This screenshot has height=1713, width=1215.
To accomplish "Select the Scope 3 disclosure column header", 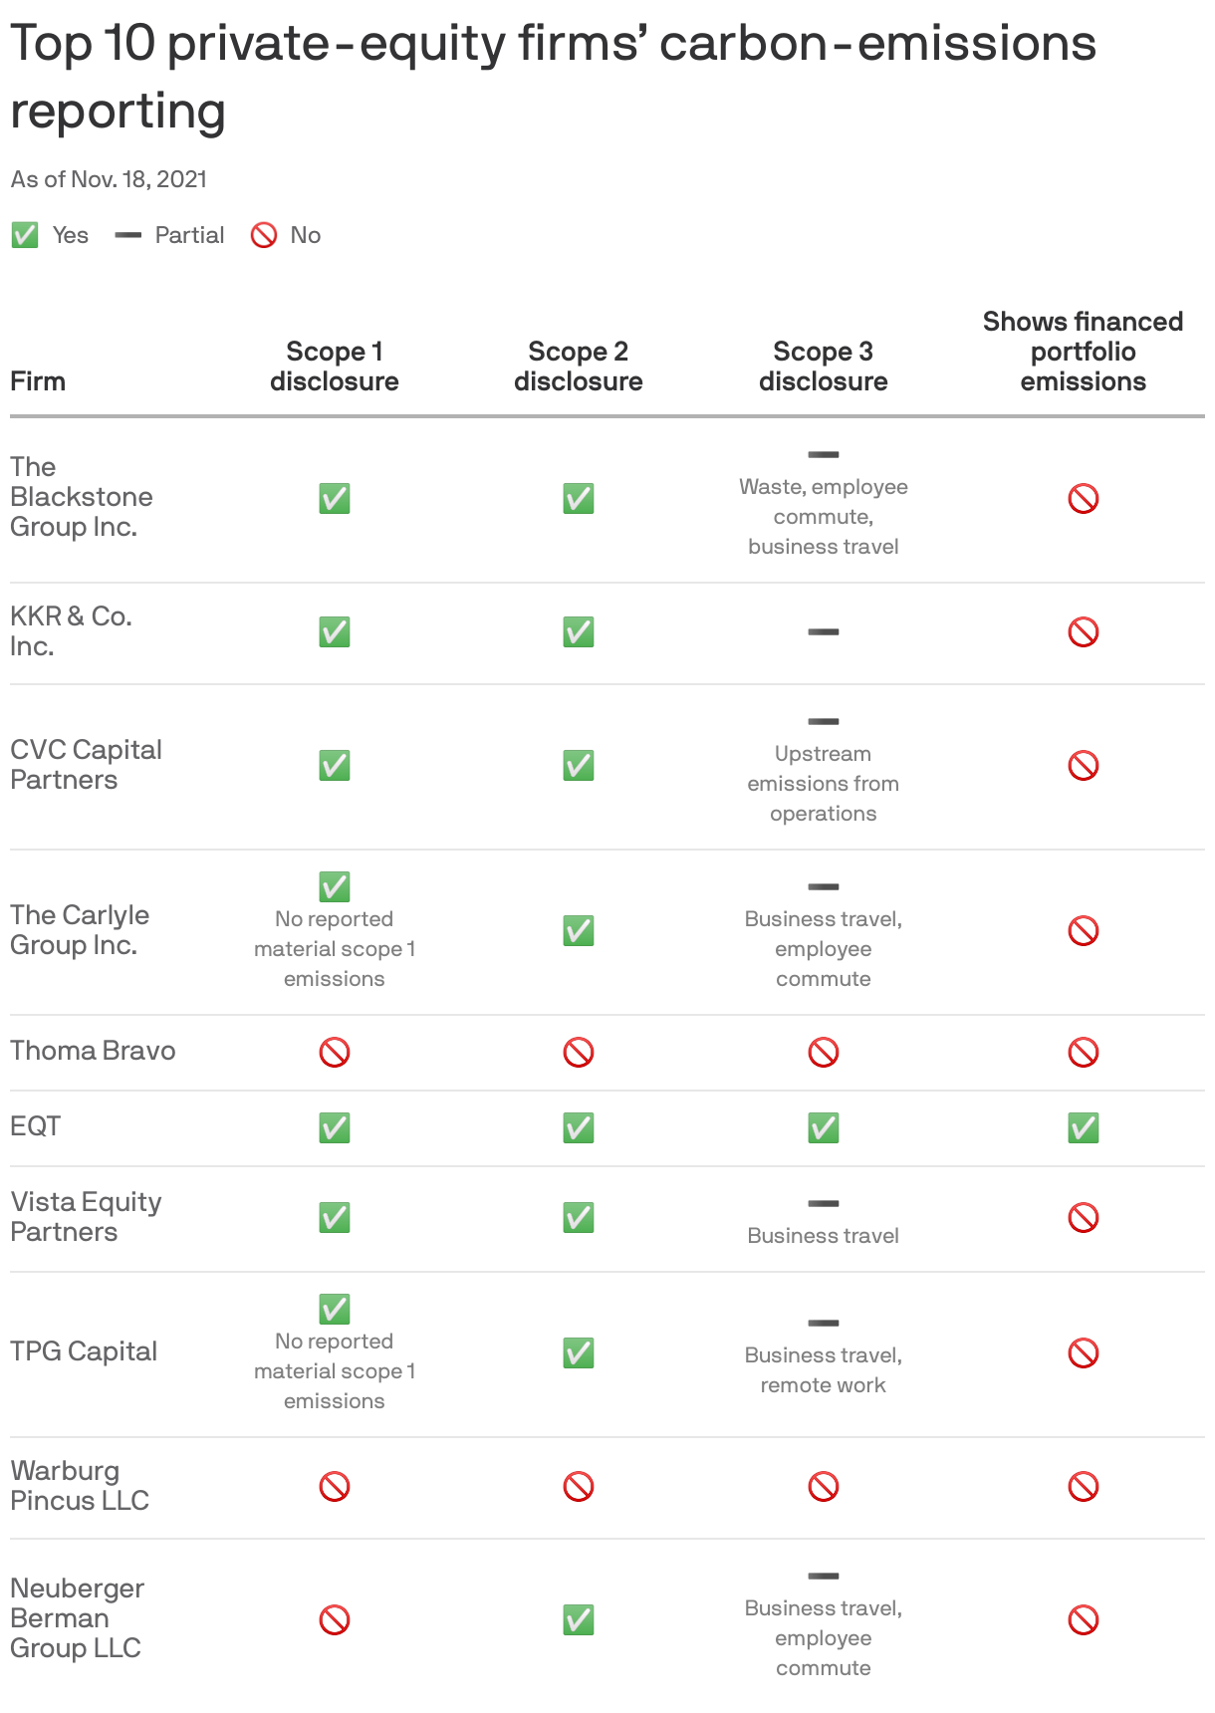I will point(824,367).
